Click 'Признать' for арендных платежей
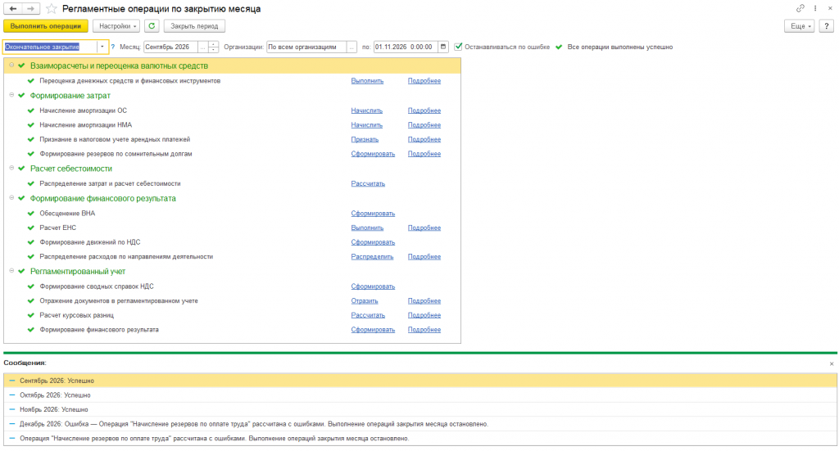The width and height of the screenshot is (839, 451). point(365,139)
